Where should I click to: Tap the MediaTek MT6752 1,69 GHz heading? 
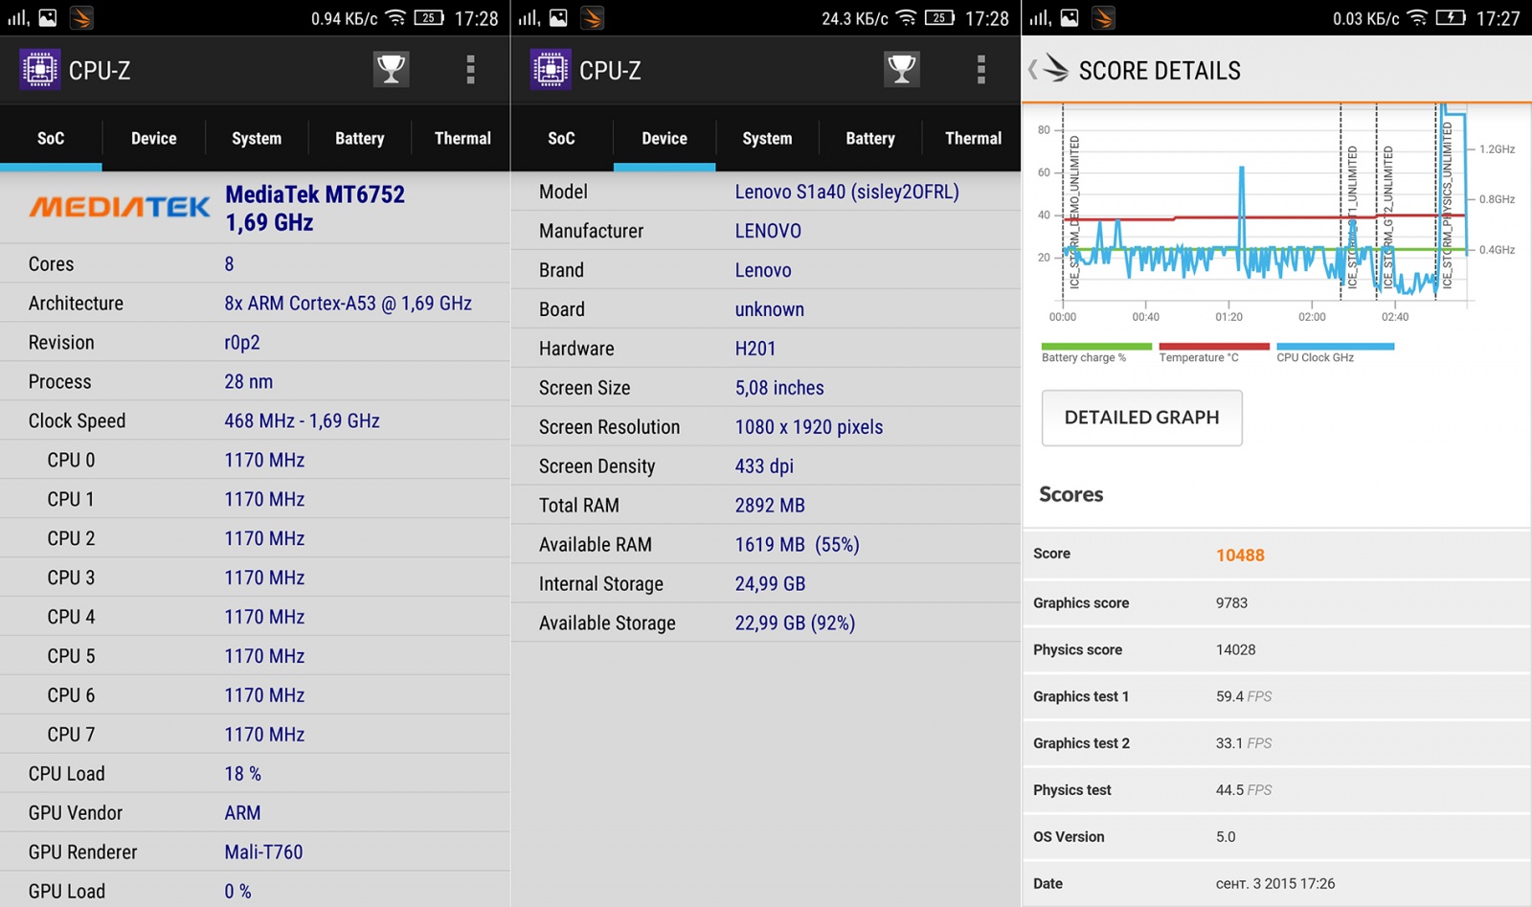[315, 208]
